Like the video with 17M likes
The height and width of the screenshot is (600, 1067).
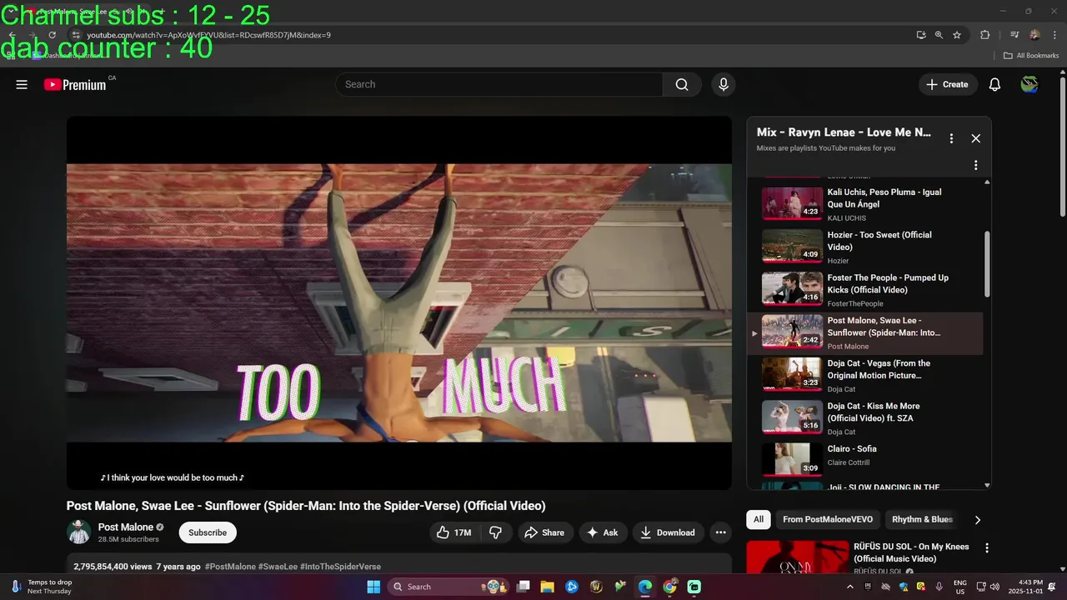pos(453,532)
